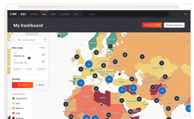
Task: Click the Algeria country label
Action: [86, 96]
